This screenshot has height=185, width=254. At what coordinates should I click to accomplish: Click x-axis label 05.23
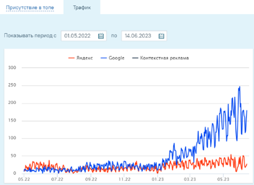pyautogui.click(x=223, y=179)
